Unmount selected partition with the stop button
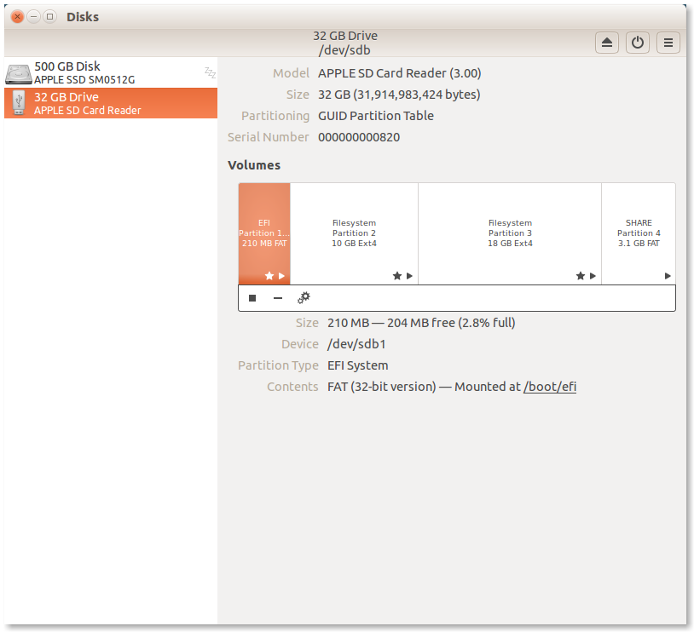 coord(252,298)
